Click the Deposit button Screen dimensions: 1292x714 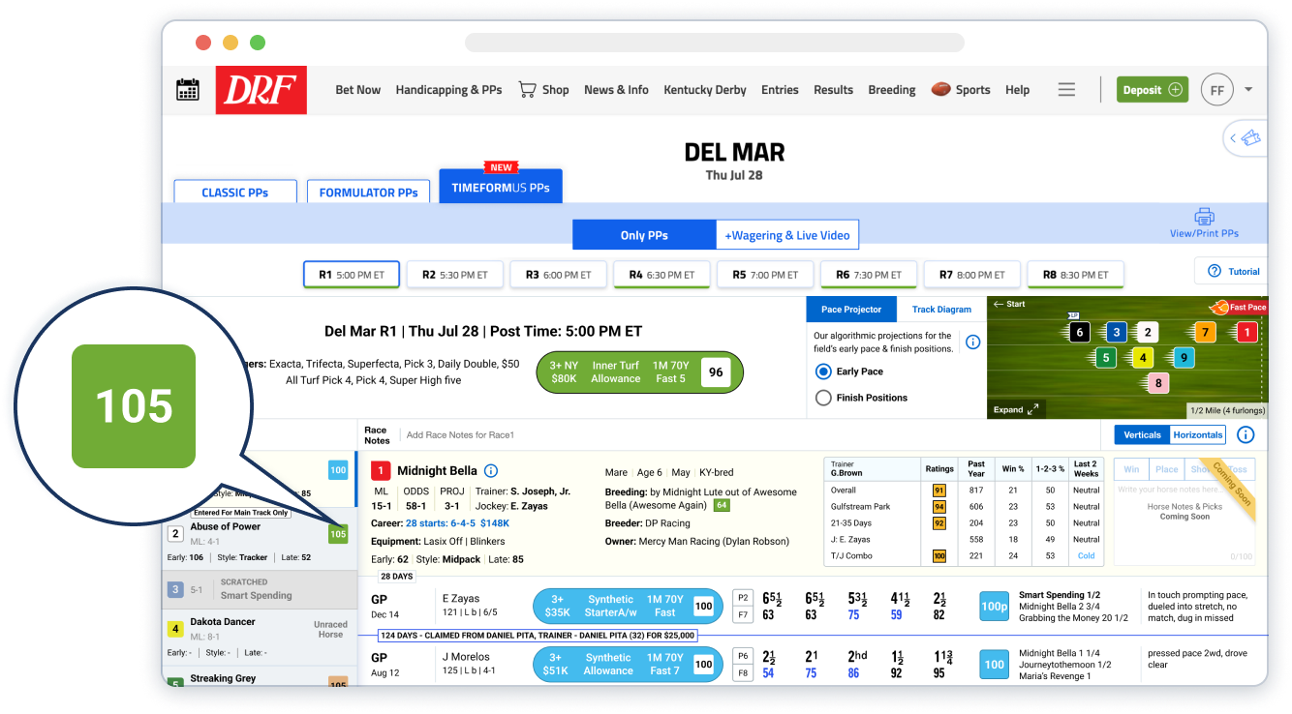(1152, 90)
